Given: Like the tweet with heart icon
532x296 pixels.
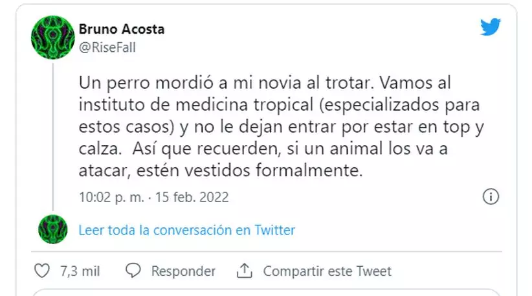Looking at the screenshot, I should click(x=41, y=271).
